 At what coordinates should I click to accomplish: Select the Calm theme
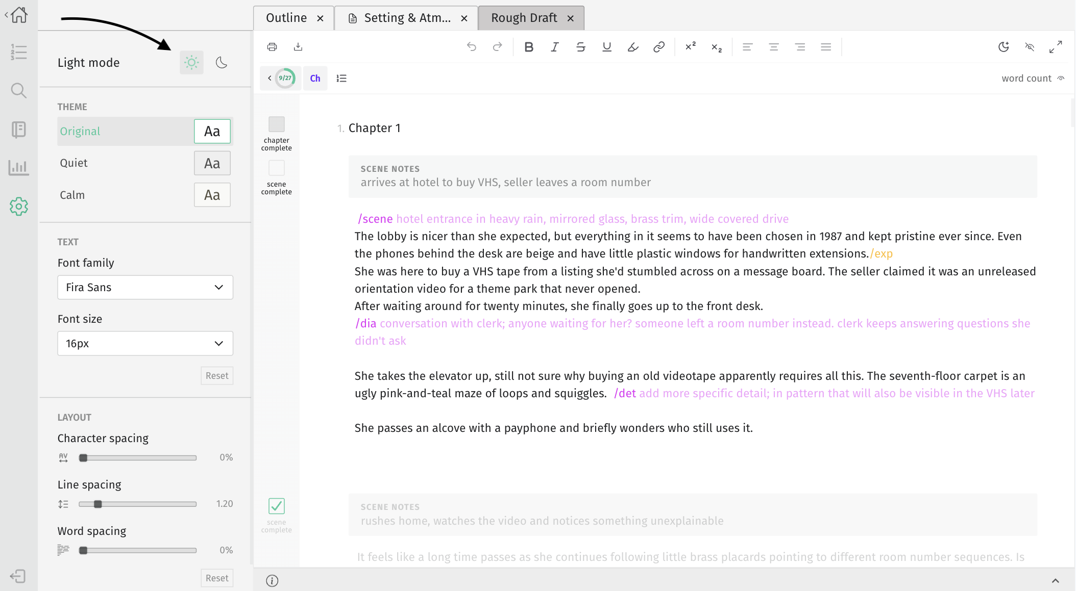coord(145,195)
